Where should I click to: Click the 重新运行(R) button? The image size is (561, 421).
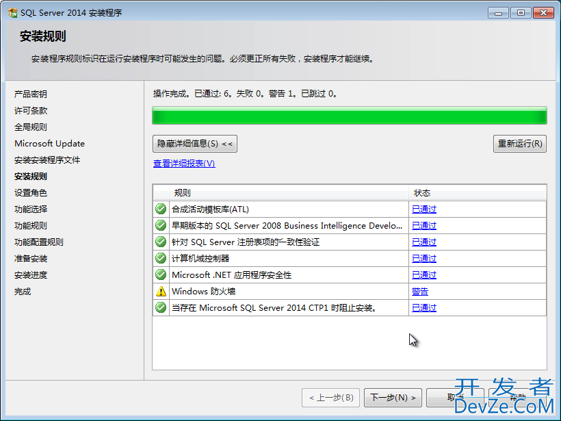pos(519,144)
